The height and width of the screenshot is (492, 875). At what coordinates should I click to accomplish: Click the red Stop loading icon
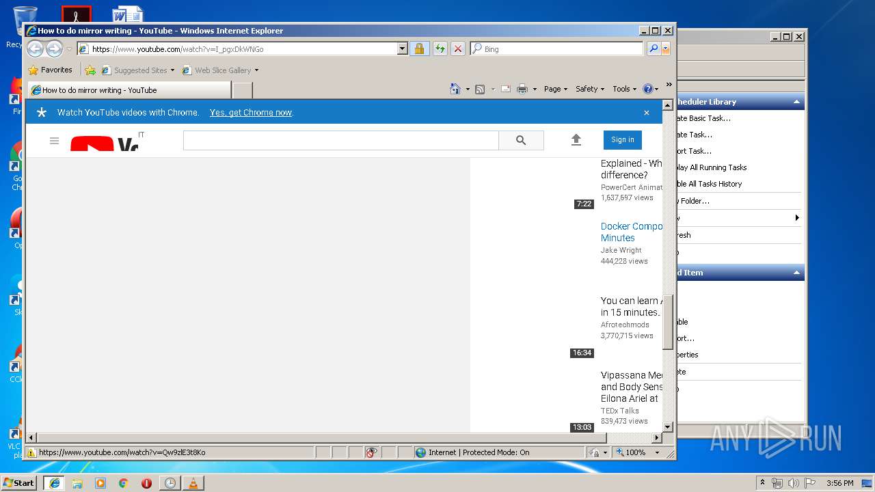click(x=458, y=49)
